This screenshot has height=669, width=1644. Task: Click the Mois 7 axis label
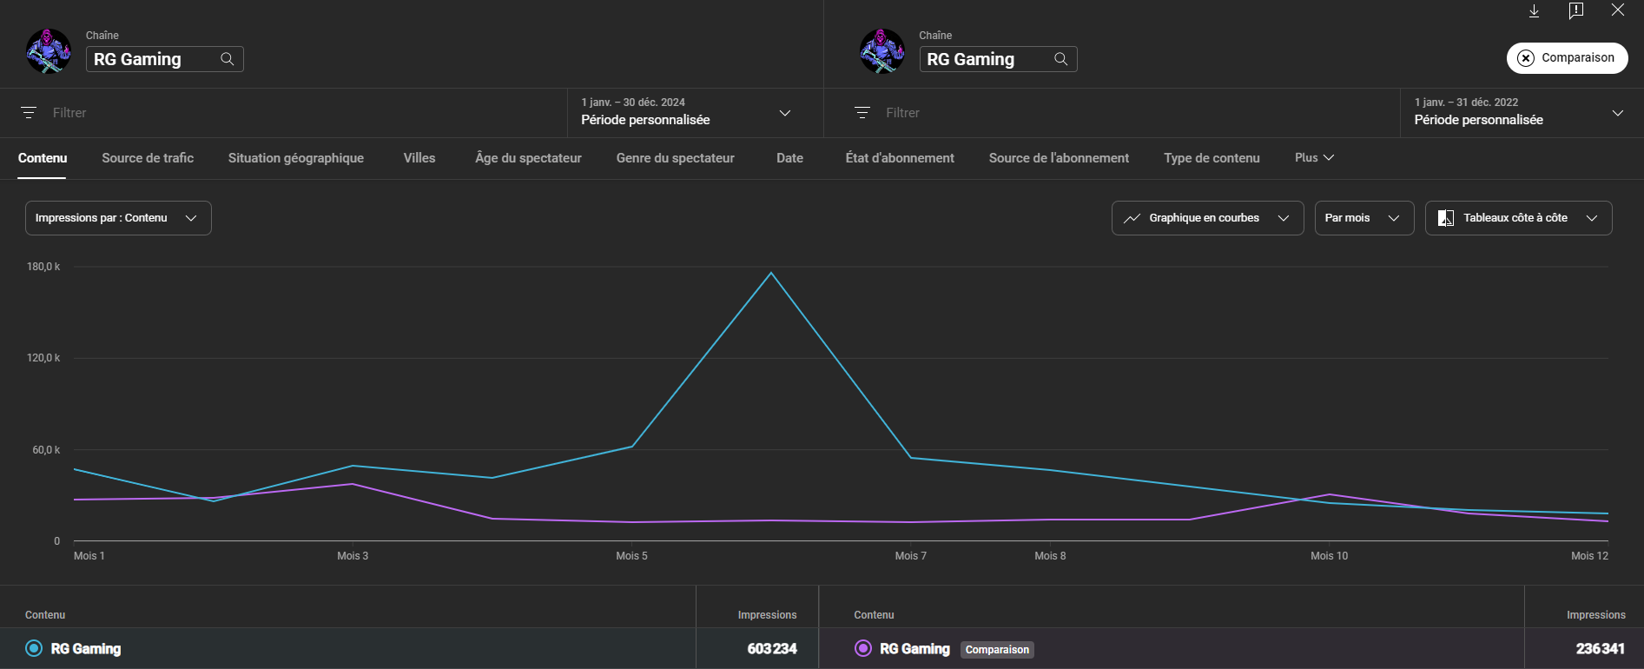tap(910, 556)
